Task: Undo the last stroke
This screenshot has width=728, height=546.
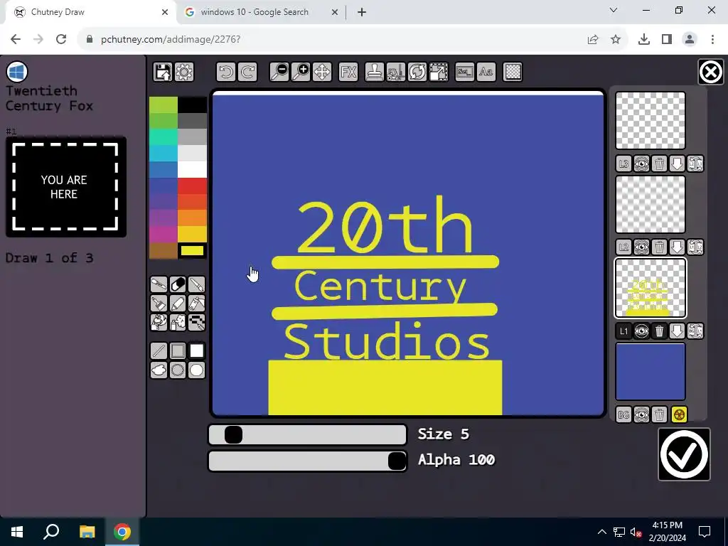Action: [x=225, y=72]
